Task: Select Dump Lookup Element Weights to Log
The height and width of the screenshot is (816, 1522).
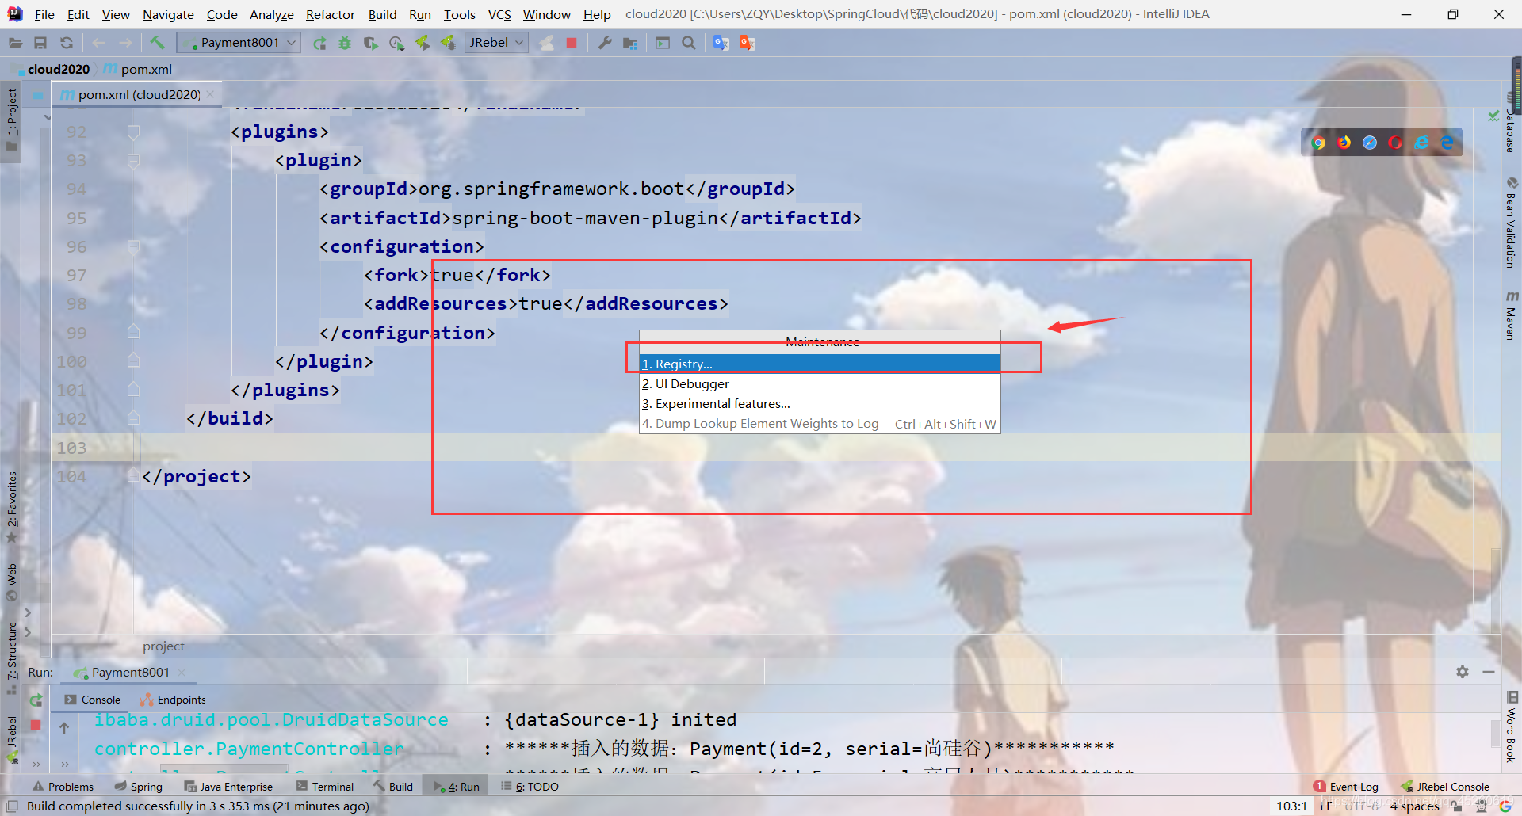Action: tap(820, 423)
